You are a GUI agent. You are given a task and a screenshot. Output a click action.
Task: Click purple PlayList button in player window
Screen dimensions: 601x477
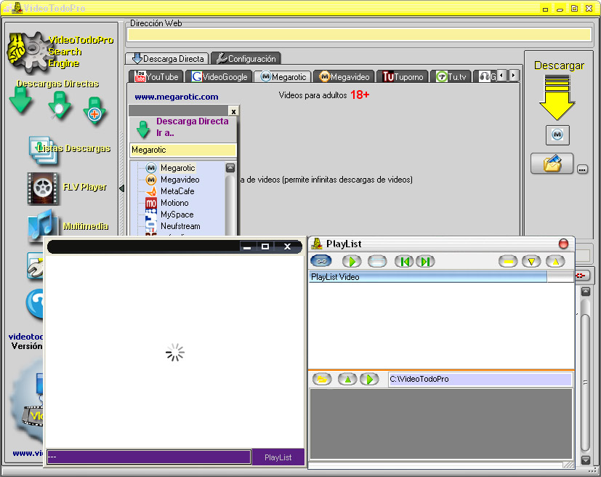(278, 457)
